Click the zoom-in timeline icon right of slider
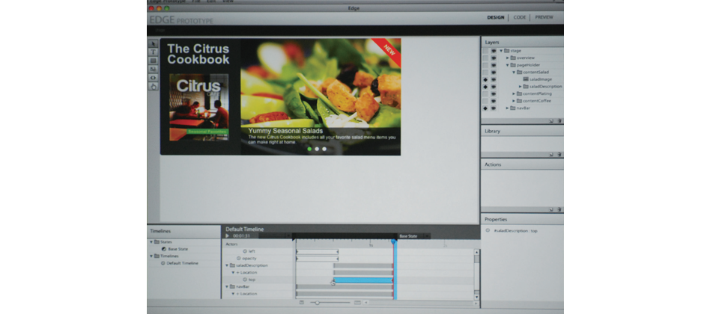 point(358,303)
